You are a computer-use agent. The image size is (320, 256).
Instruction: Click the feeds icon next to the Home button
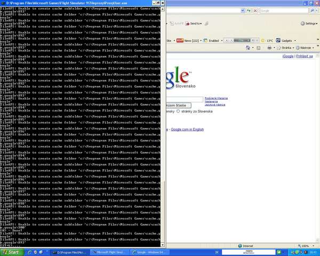pos(258,48)
